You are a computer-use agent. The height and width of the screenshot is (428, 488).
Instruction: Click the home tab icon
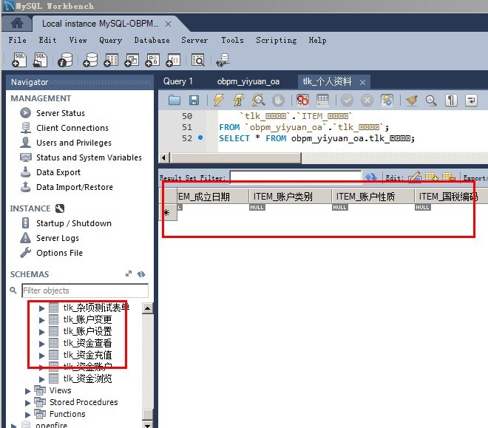point(17,24)
